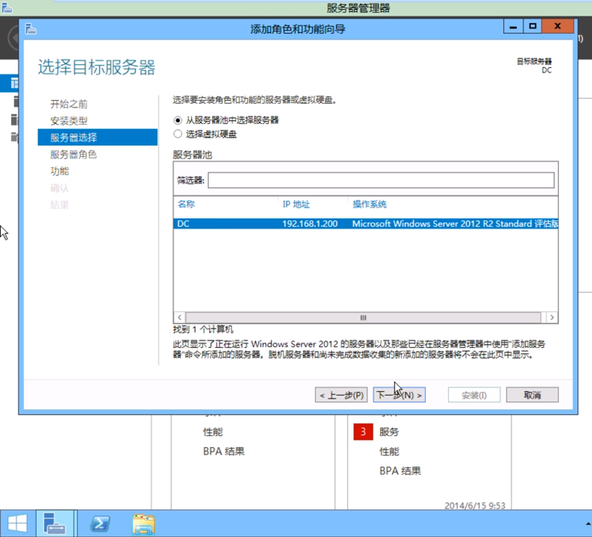
Task: Click Windows Server 2012 R2 Standard cell
Action: [455, 224]
